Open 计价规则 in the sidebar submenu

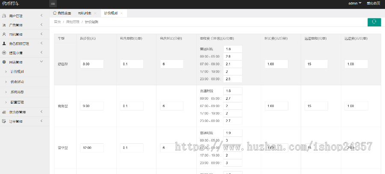pos(17,72)
